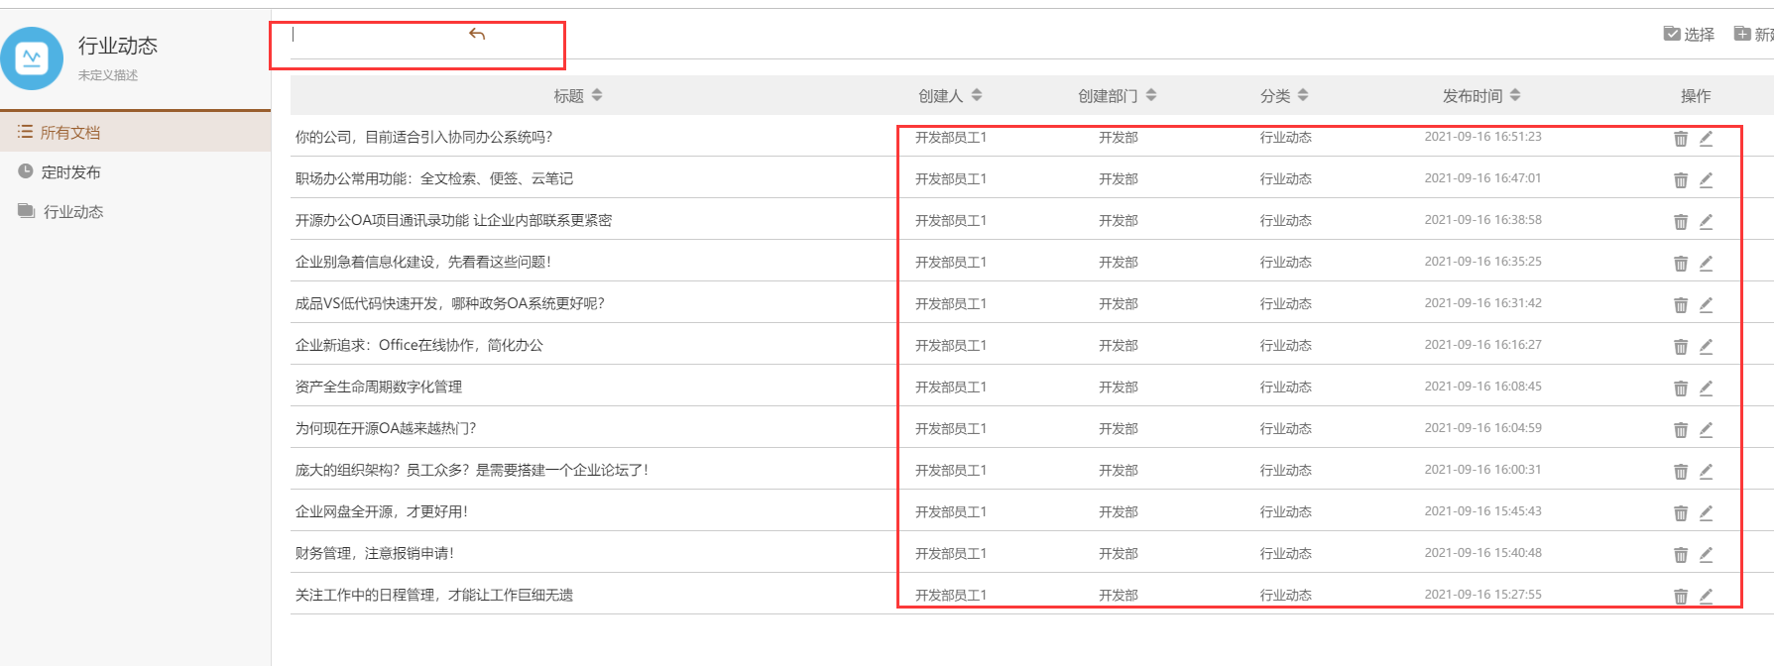The height and width of the screenshot is (666, 1774).
Task: Delete the article published at 16:00:31
Action: 1681,472
